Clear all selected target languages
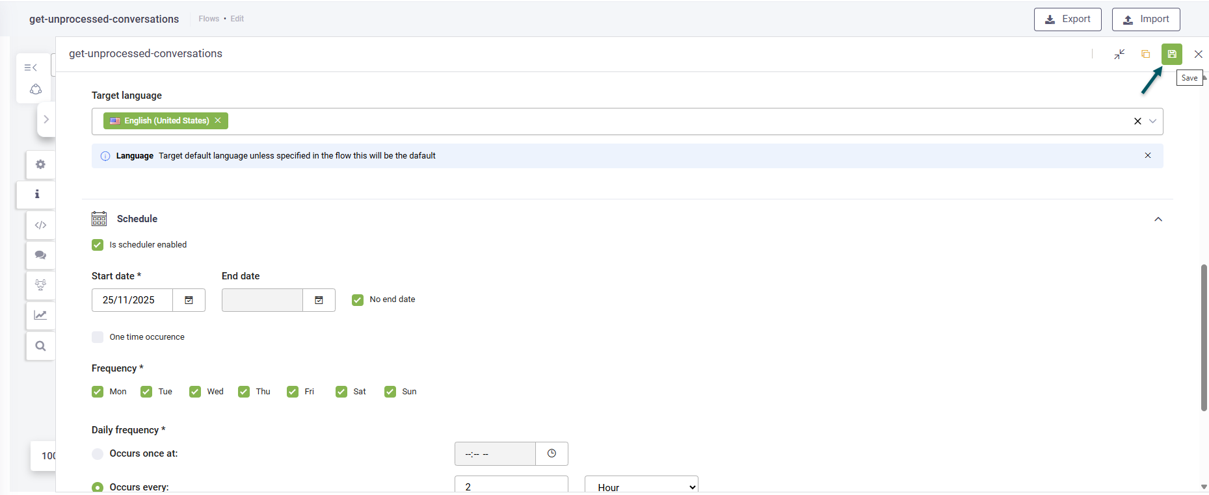This screenshot has width=1209, height=495. pos(1137,121)
